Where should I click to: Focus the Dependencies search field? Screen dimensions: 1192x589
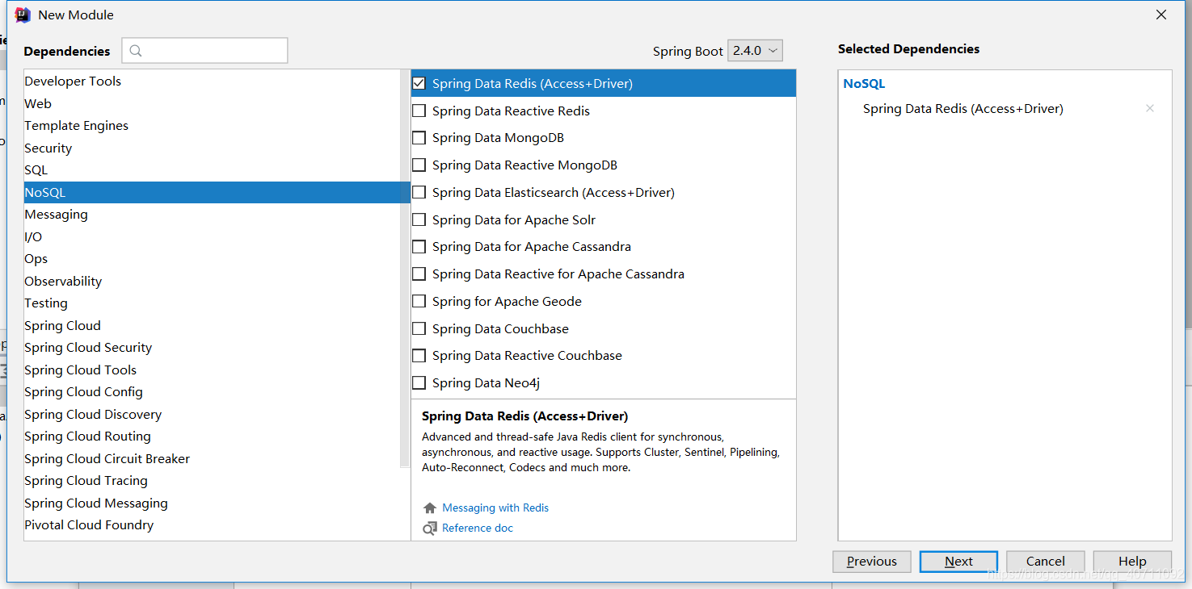pos(204,50)
